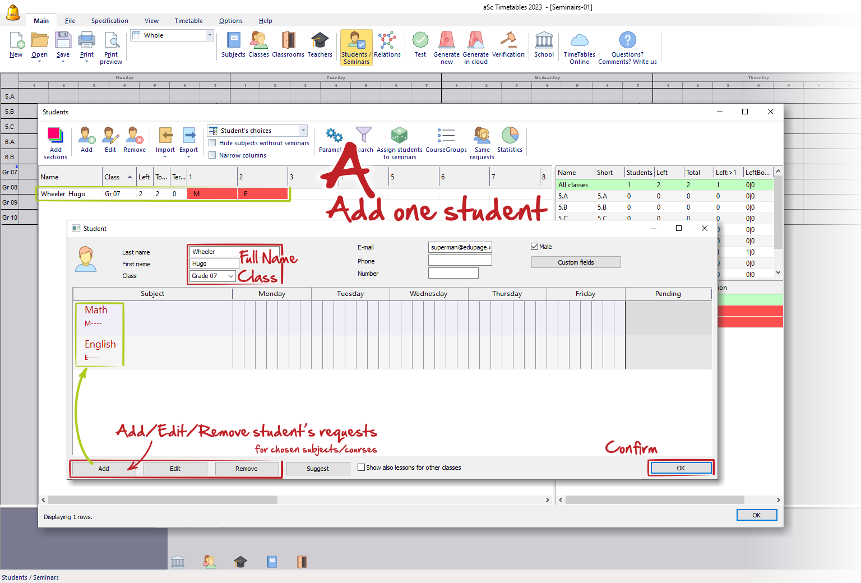Click the teachers cap icon in bottom bar
The width and height of the screenshot is (861, 583).
coord(240,562)
